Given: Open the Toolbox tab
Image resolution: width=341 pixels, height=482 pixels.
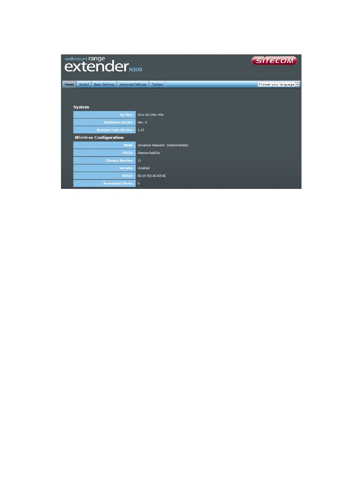Looking at the screenshot, I should tap(157, 84).
